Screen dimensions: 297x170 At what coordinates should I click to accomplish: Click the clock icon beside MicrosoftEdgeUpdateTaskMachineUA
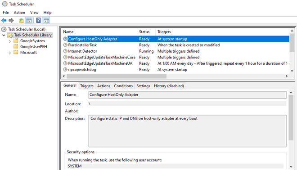65,63
